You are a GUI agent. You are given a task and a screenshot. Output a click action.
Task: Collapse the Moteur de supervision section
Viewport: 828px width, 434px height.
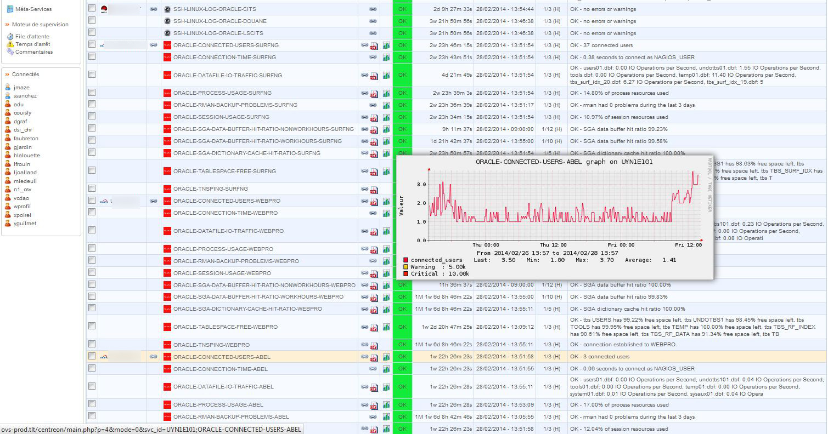pos(7,25)
